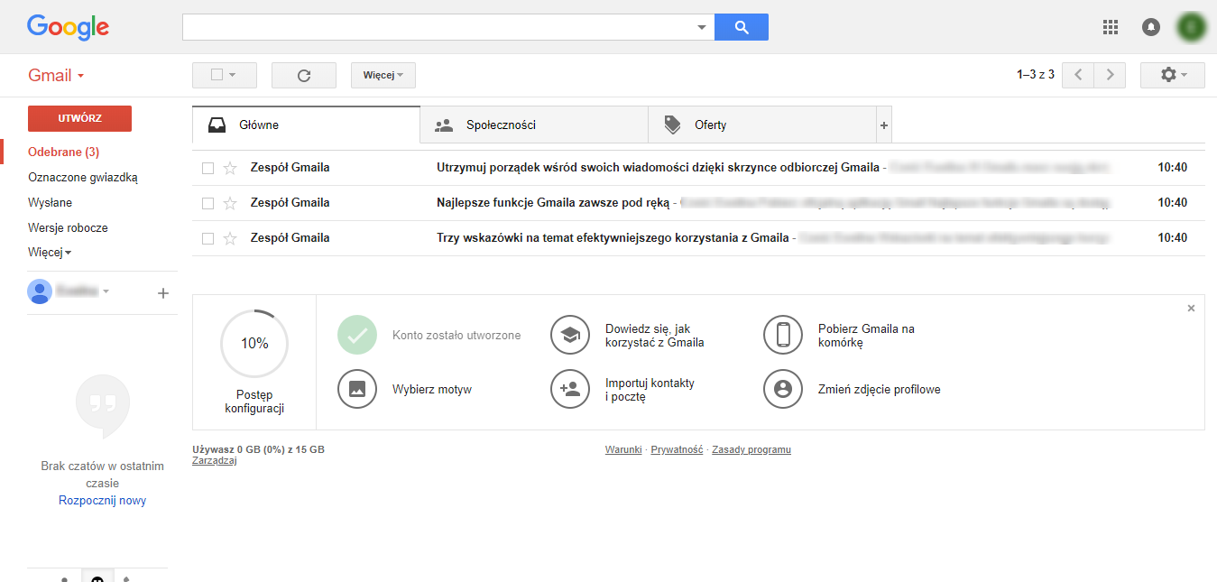Select the 'Trzy wskazówki' message checkbox
The width and height of the screenshot is (1217, 582).
coord(207,238)
